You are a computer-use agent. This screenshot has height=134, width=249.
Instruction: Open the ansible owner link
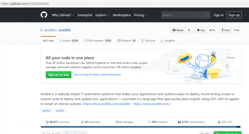[x=50, y=30]
